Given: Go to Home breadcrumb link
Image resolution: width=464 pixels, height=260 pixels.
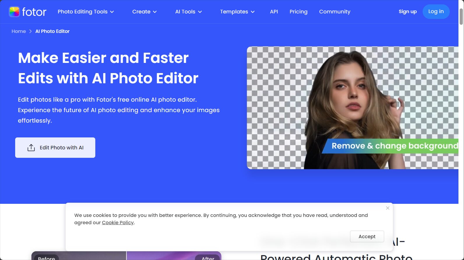Looking at the screenshot, I should point(19,31).
